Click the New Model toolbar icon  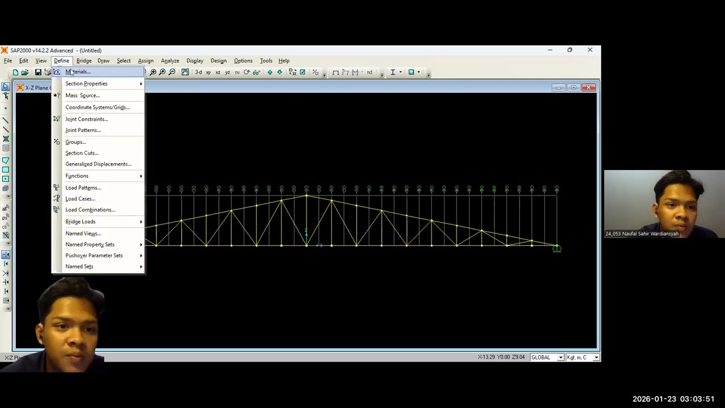pyautogui.click(x=15, y=73)
